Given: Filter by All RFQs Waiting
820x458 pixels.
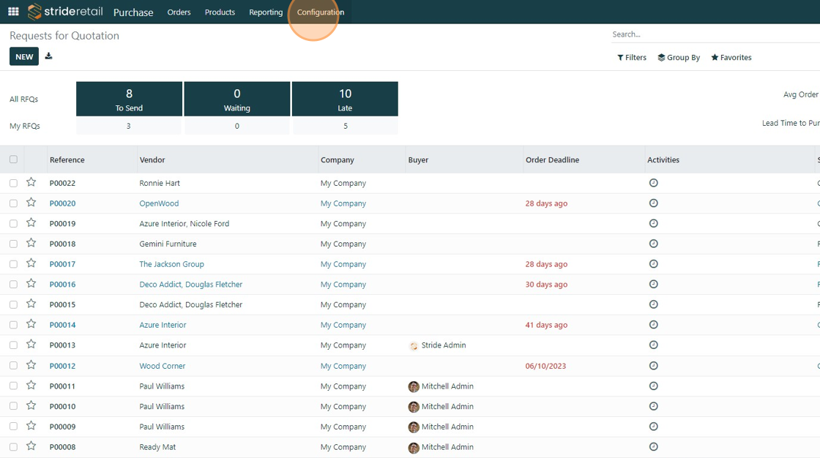Looking at the screenshot, I should point(237,99).
